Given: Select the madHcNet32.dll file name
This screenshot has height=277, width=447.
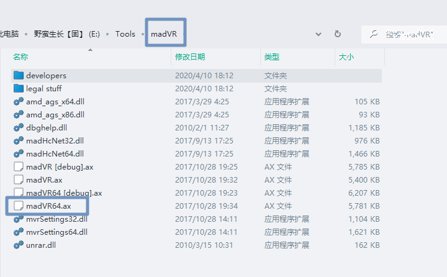Looking at the screenshot, I should click(55, 140).
